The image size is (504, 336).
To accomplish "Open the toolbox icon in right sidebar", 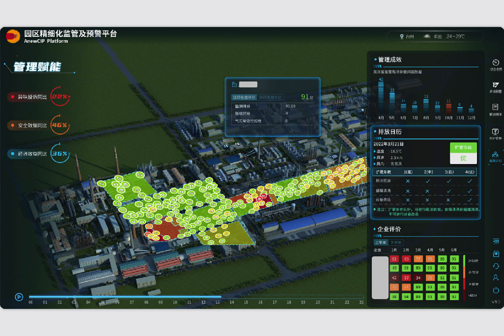I will [496, 254].
